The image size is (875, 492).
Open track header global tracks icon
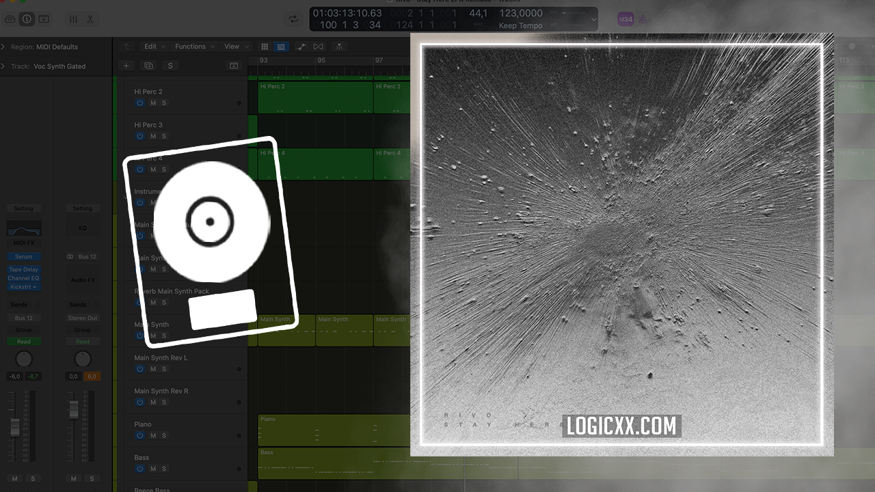pos(234,66)
